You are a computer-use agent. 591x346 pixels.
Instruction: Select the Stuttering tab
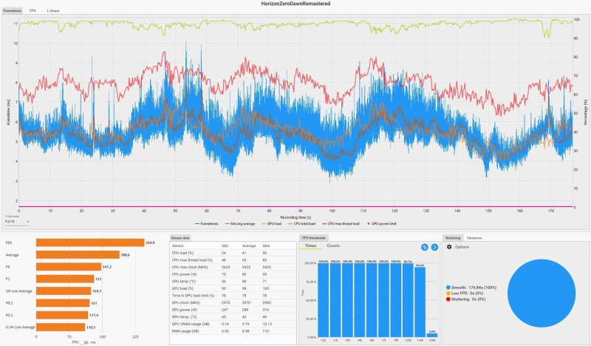(453, 238)
